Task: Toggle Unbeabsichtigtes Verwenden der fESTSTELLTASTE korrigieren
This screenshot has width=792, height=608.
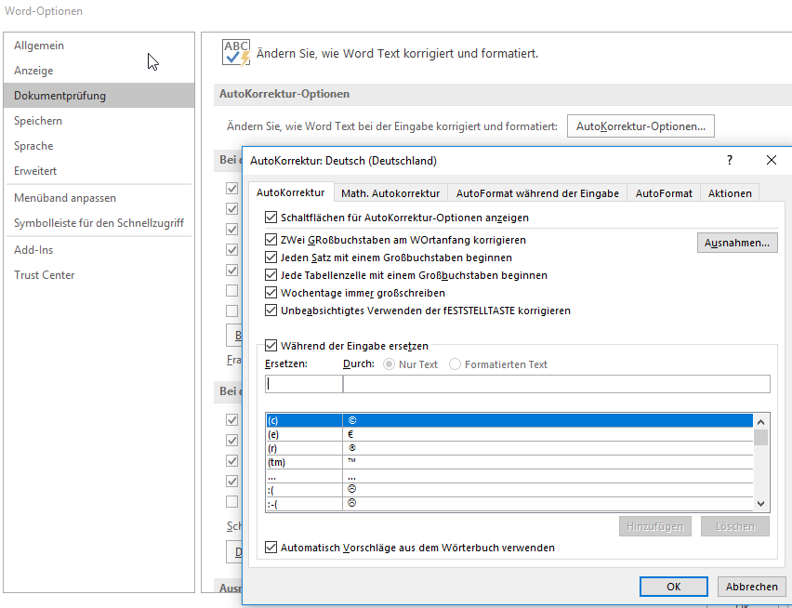Action: [x=271, y=311]
